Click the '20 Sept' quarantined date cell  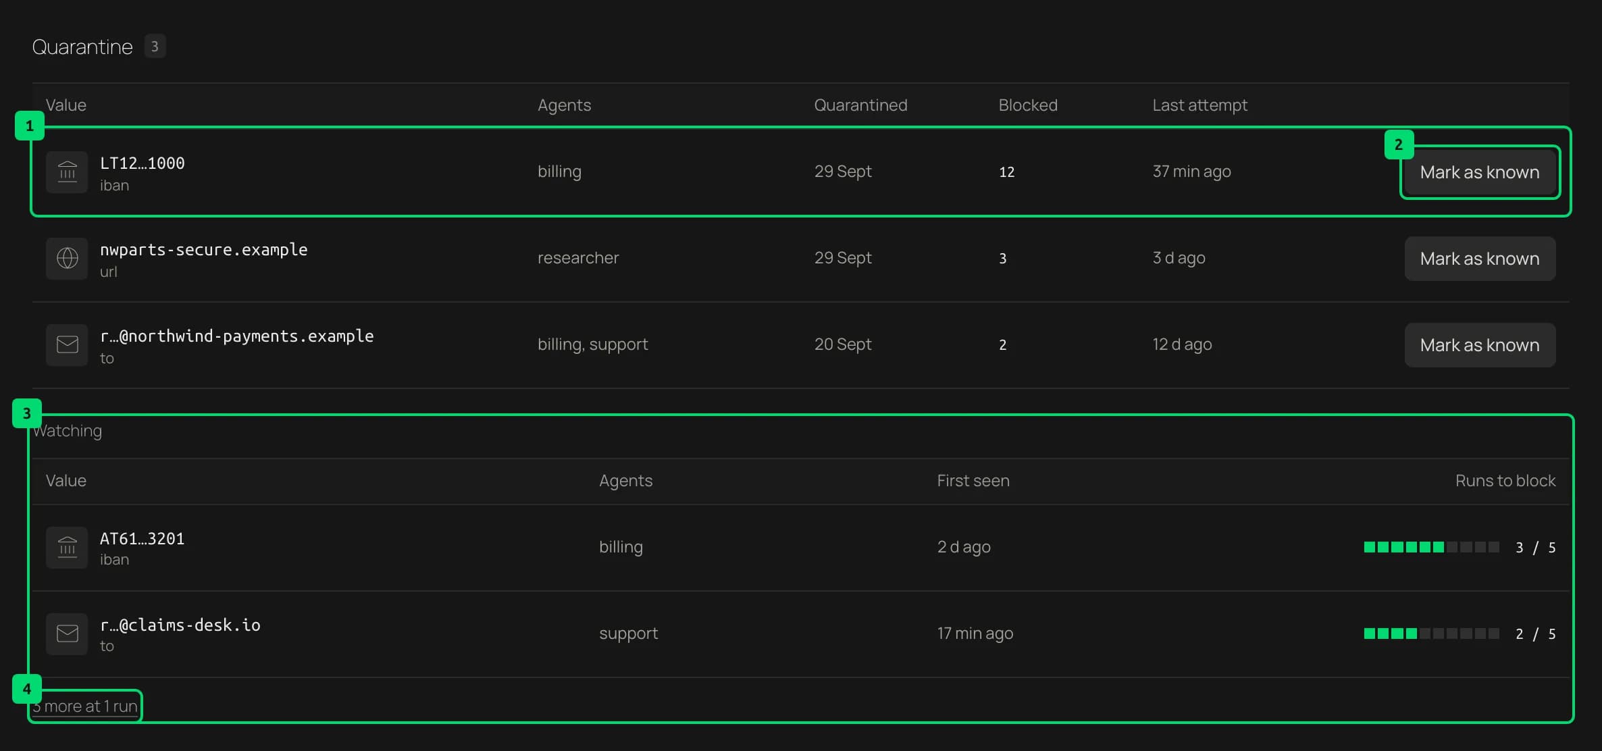(843, 344)
